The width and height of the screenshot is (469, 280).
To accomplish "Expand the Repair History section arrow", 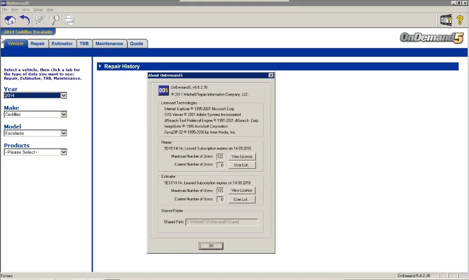I will (x=100, y=66).
